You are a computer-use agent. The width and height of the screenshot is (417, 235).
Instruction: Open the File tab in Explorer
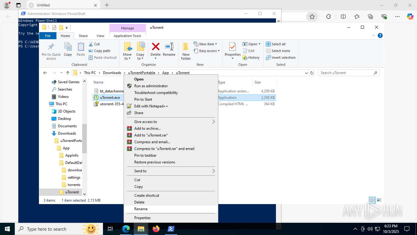tap(48, 36)
